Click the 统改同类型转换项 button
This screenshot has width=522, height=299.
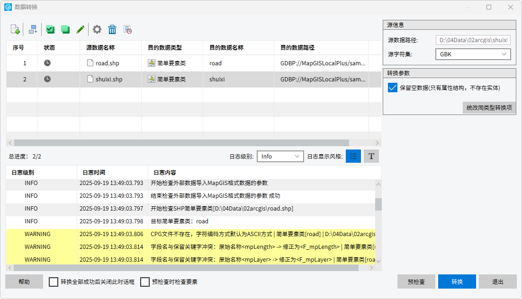click(489, 107)
